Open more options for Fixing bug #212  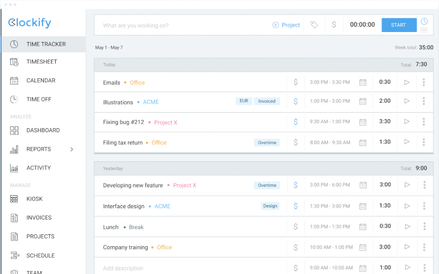[424, 122]
